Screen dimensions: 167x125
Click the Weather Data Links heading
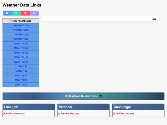coord(22,5)
